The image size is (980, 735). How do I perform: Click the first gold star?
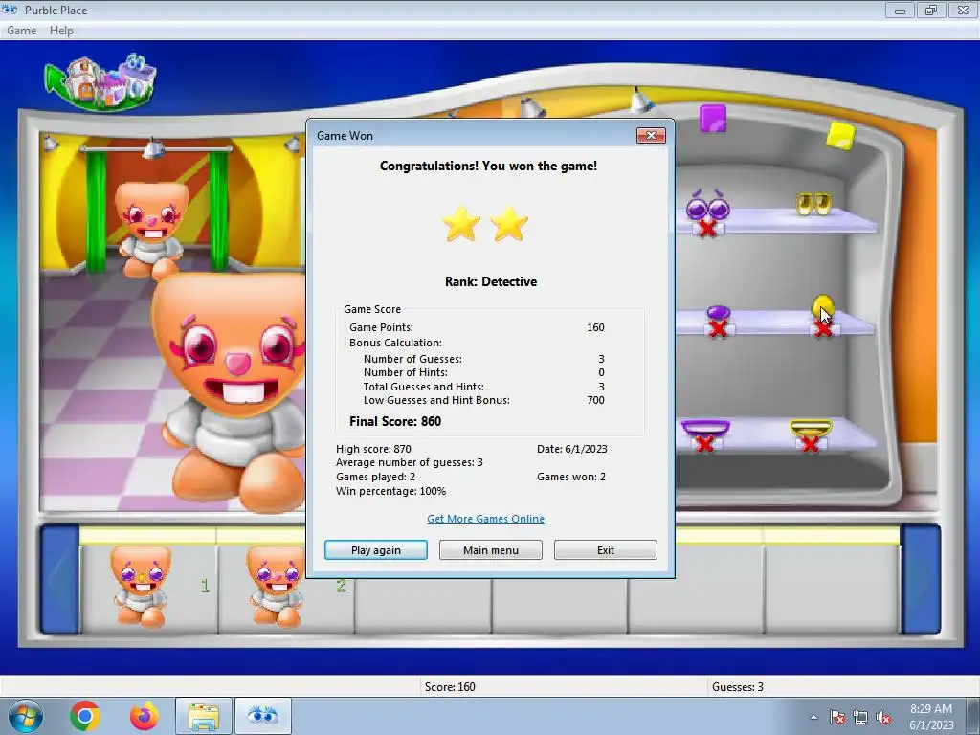461,223
